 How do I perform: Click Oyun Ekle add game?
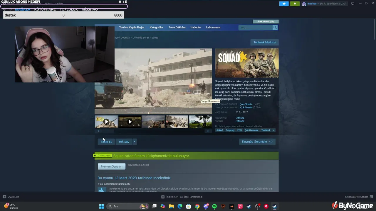coord(11,197)
